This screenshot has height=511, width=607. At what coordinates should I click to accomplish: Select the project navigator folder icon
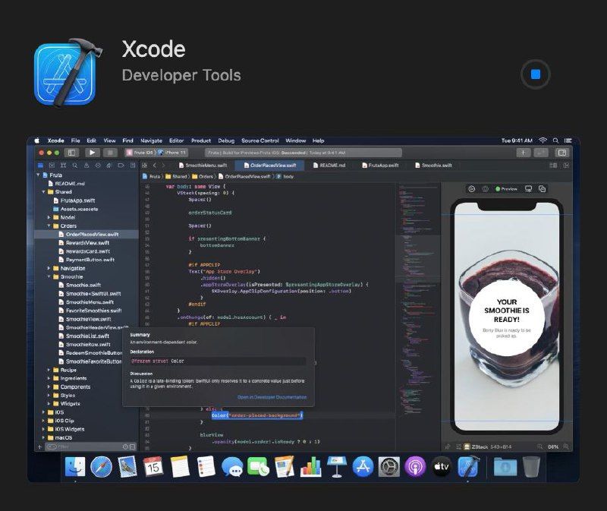click(x=40, y=166)
